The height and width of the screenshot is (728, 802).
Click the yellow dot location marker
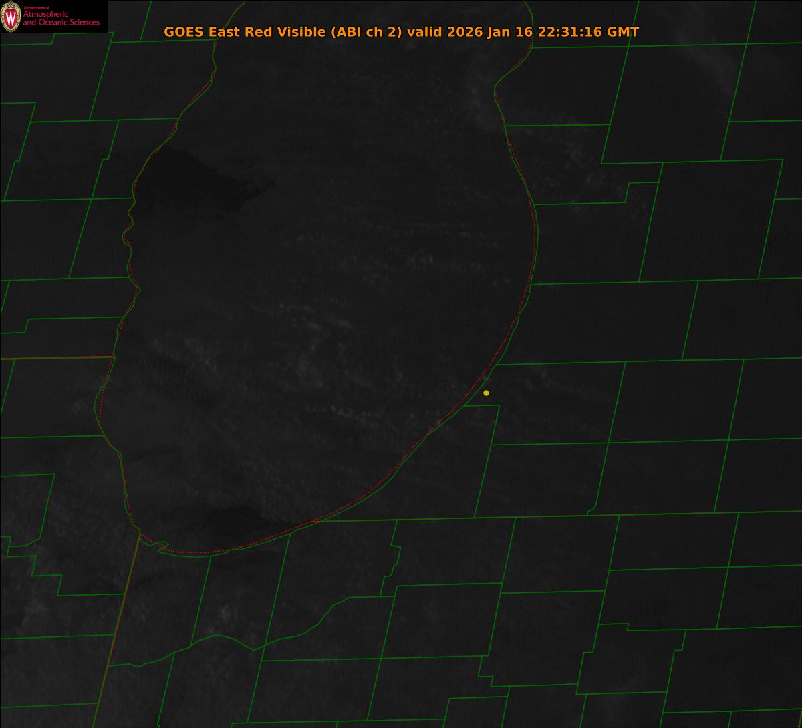pos(486,393)
